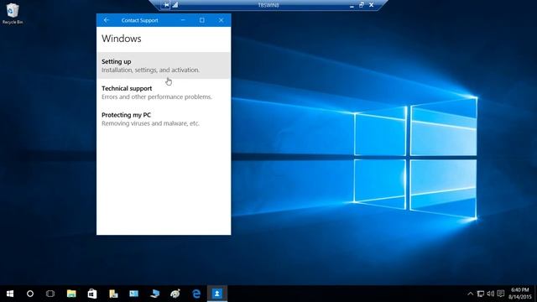Viewport: 537px width, 302px height.
Task: Open Cortana search circle on taskbar
Action: pos(30,294)
